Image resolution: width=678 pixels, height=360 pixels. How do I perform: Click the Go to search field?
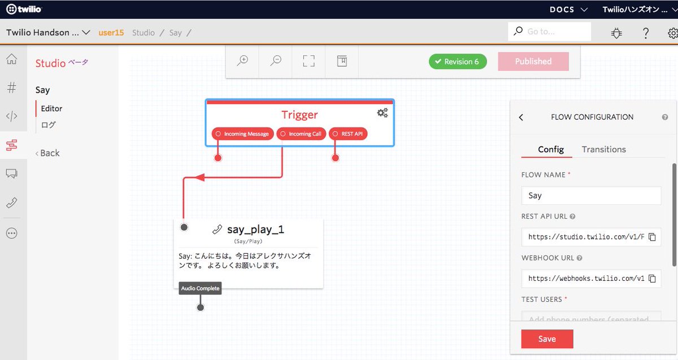[x=549, y=32]
